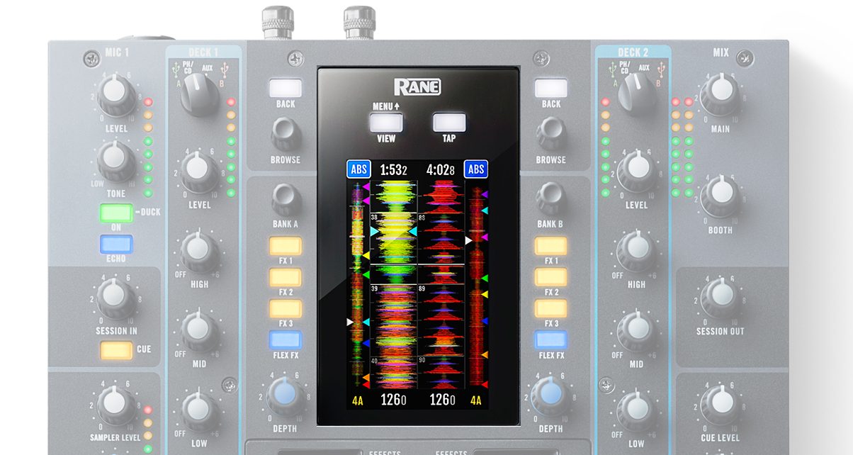
Task: Select Deck 1 HIGH EQ knob
Action: point(200,252)
